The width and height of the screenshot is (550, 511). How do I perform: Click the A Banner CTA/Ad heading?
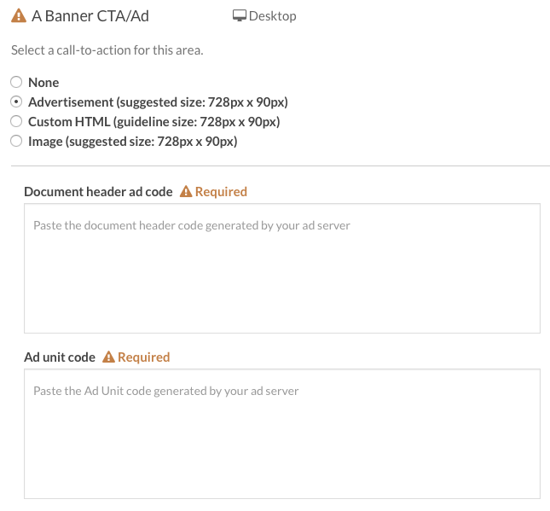point(90,16)
